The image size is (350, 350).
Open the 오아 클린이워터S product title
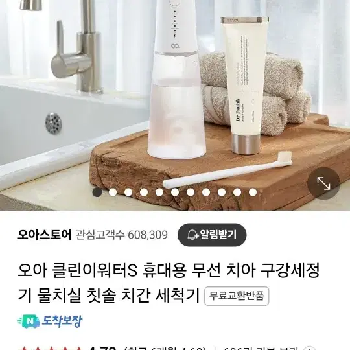[169, 283]
